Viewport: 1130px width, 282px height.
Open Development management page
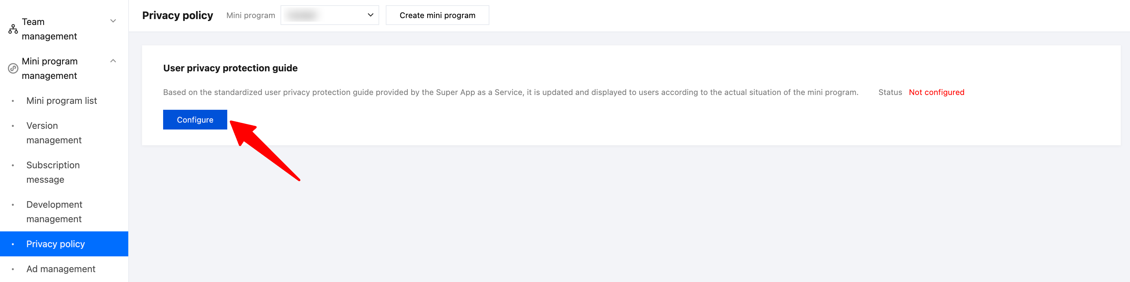54,212
